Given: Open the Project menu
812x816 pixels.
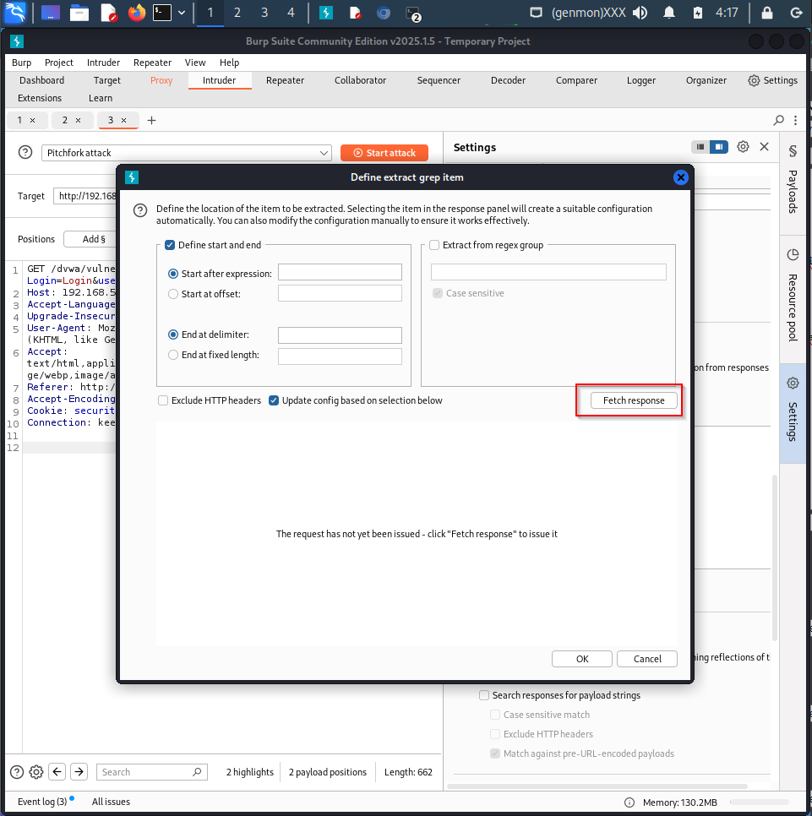Looking at the screenshot, I should tap(59, 63).
